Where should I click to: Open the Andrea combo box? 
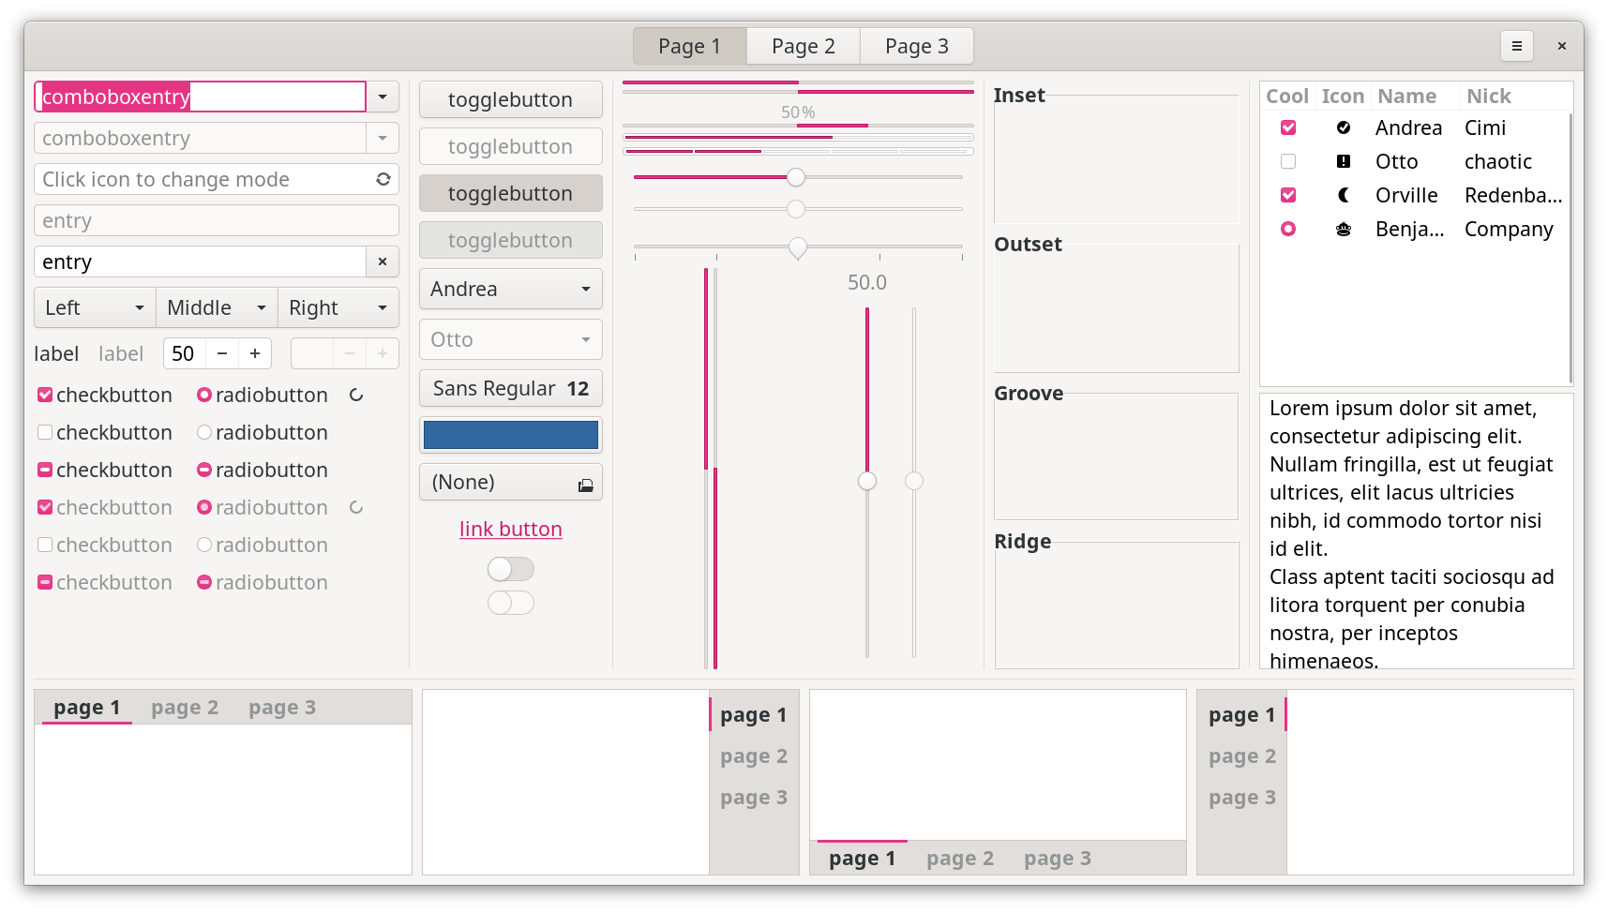(511, 289)
